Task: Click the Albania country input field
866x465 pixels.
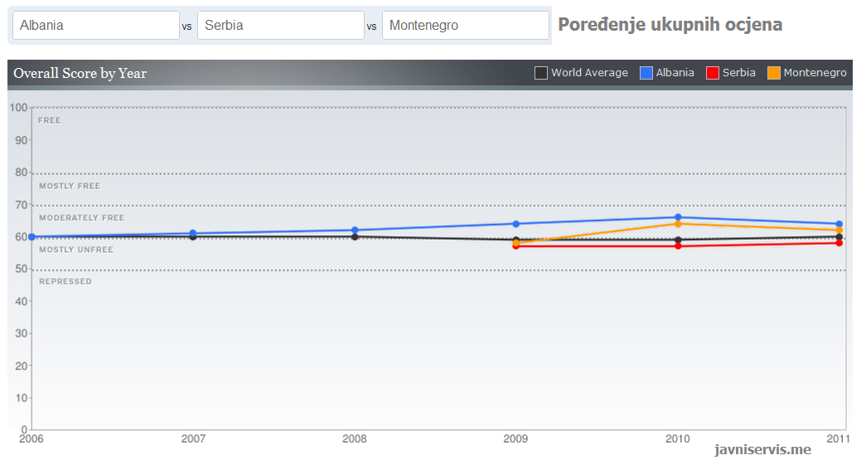Action: pyautogui.click(x=95, y=26)
